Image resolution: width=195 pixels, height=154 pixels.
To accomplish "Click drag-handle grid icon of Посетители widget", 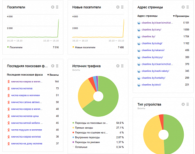I will click(x=57, y=7).
